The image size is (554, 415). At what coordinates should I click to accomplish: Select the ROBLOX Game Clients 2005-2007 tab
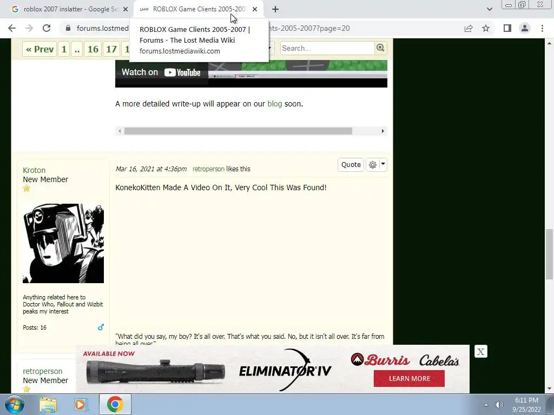[199, 9]
